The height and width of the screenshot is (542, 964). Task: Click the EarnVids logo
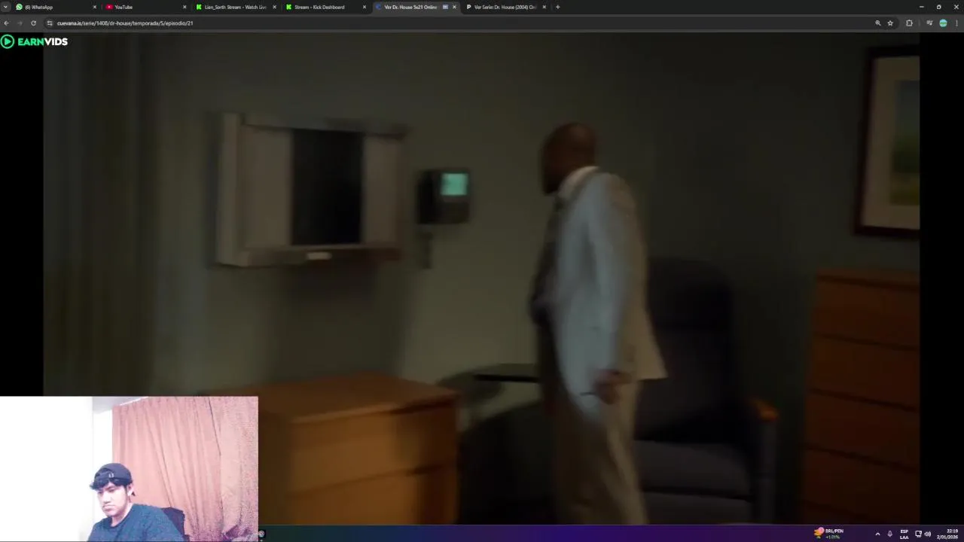35,41
